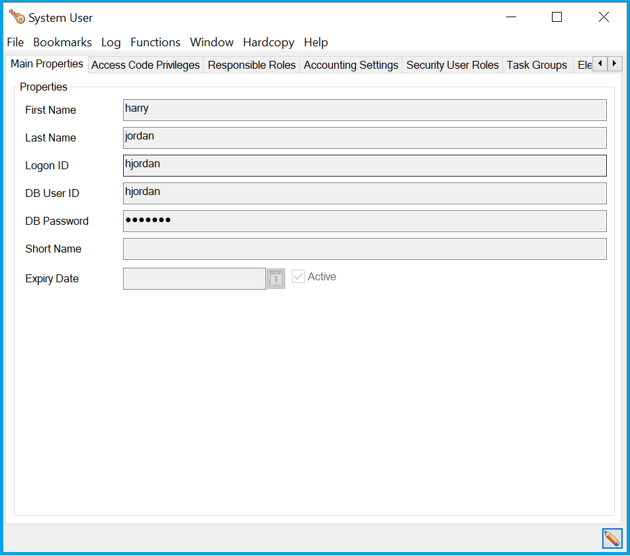Viewport: 630px width, 556px height.
Task: Show the Task Groups tab
Action: (537, 65)
